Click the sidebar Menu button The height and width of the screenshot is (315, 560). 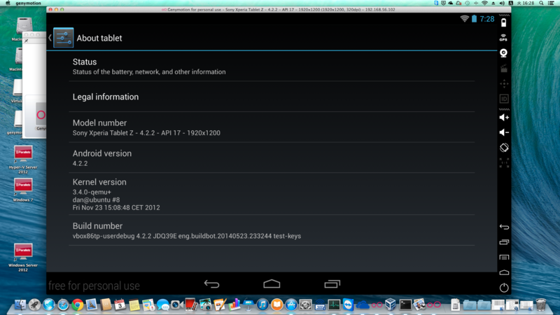pos(504,257)
